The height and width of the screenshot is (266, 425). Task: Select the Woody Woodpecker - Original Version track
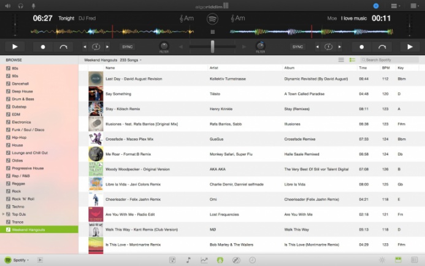(x=252, y=169)
